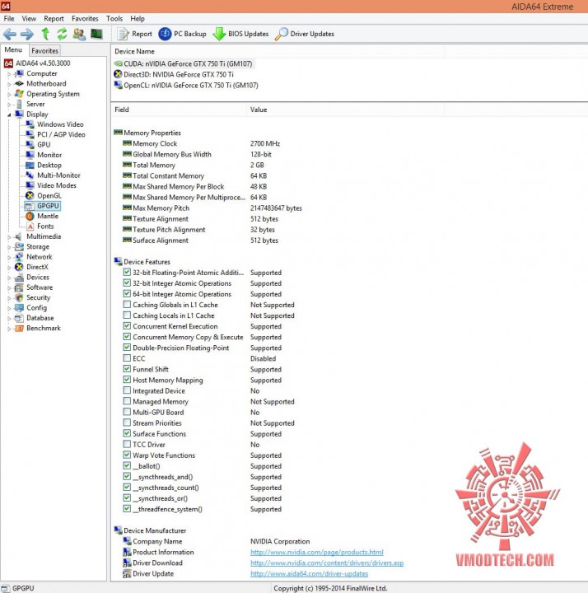Expand the Motherboard tree node
Image resolution: width=588 pixels, height=593 pixels.
pyautogui.click(x=9, y=84)
